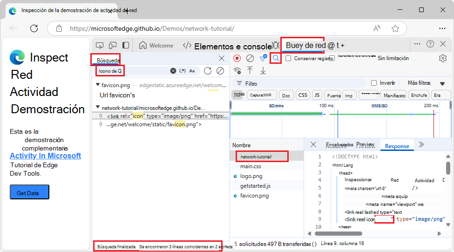Image resolution: width=454 pixels, height=252 pixels.
Task: Open Activity In Microsoft link
Action: point(46,156)
